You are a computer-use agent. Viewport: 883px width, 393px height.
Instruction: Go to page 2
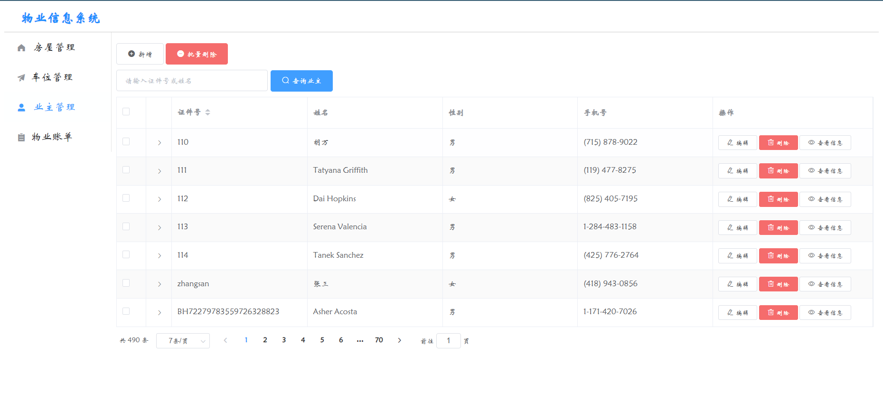(x=265, y=340)
